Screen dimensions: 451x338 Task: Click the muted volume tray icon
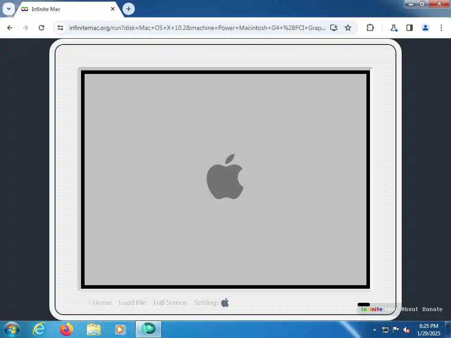tap(407, 330)
